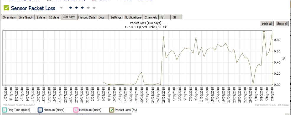291x115 pixels.
Task: Open the Notifications tab
Action: [x=133, y=17]
